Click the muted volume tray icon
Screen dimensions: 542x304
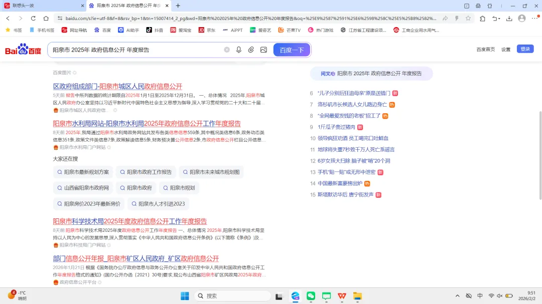pos(500,295)
